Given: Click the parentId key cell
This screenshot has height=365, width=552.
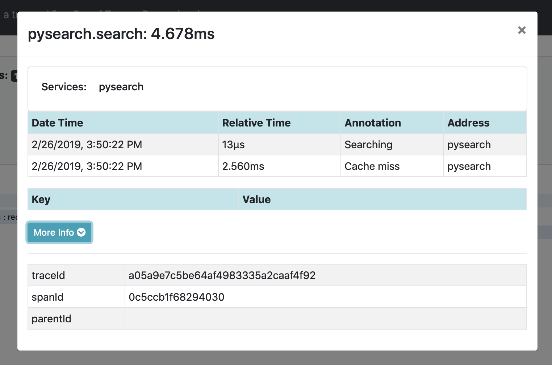Looking at the screenshot, I should [76, 319].
